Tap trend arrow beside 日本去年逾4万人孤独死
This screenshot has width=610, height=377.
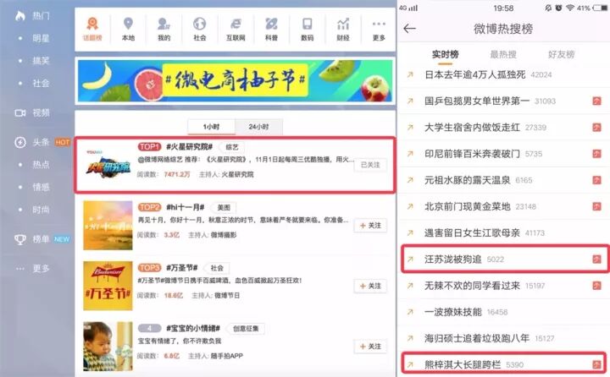click(410, 74)
